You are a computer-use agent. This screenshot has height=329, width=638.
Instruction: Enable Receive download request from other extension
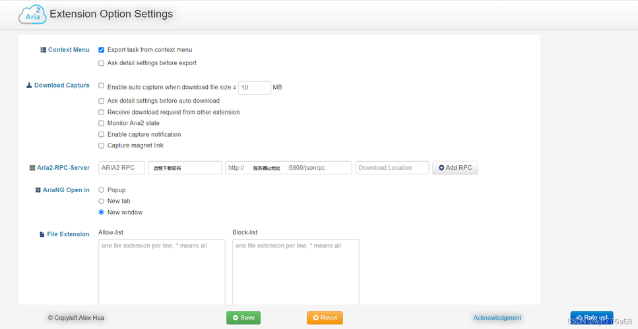tap(102, 112)
